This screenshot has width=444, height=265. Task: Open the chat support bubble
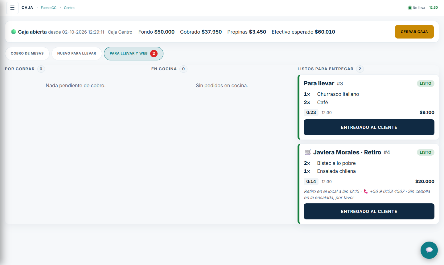tap(429, 250)
